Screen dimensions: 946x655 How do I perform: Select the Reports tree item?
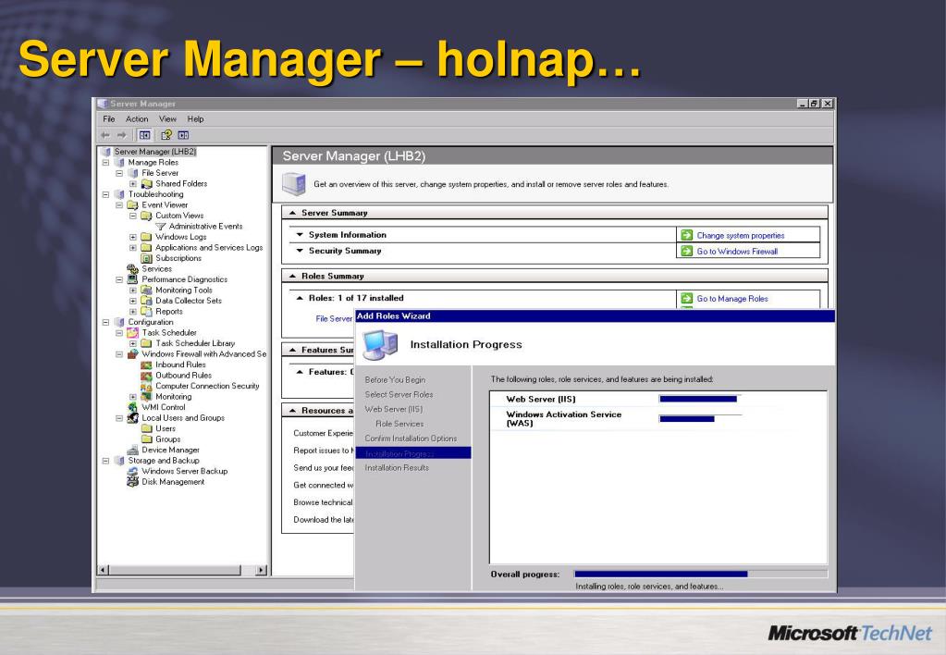(x=169, y=312)
